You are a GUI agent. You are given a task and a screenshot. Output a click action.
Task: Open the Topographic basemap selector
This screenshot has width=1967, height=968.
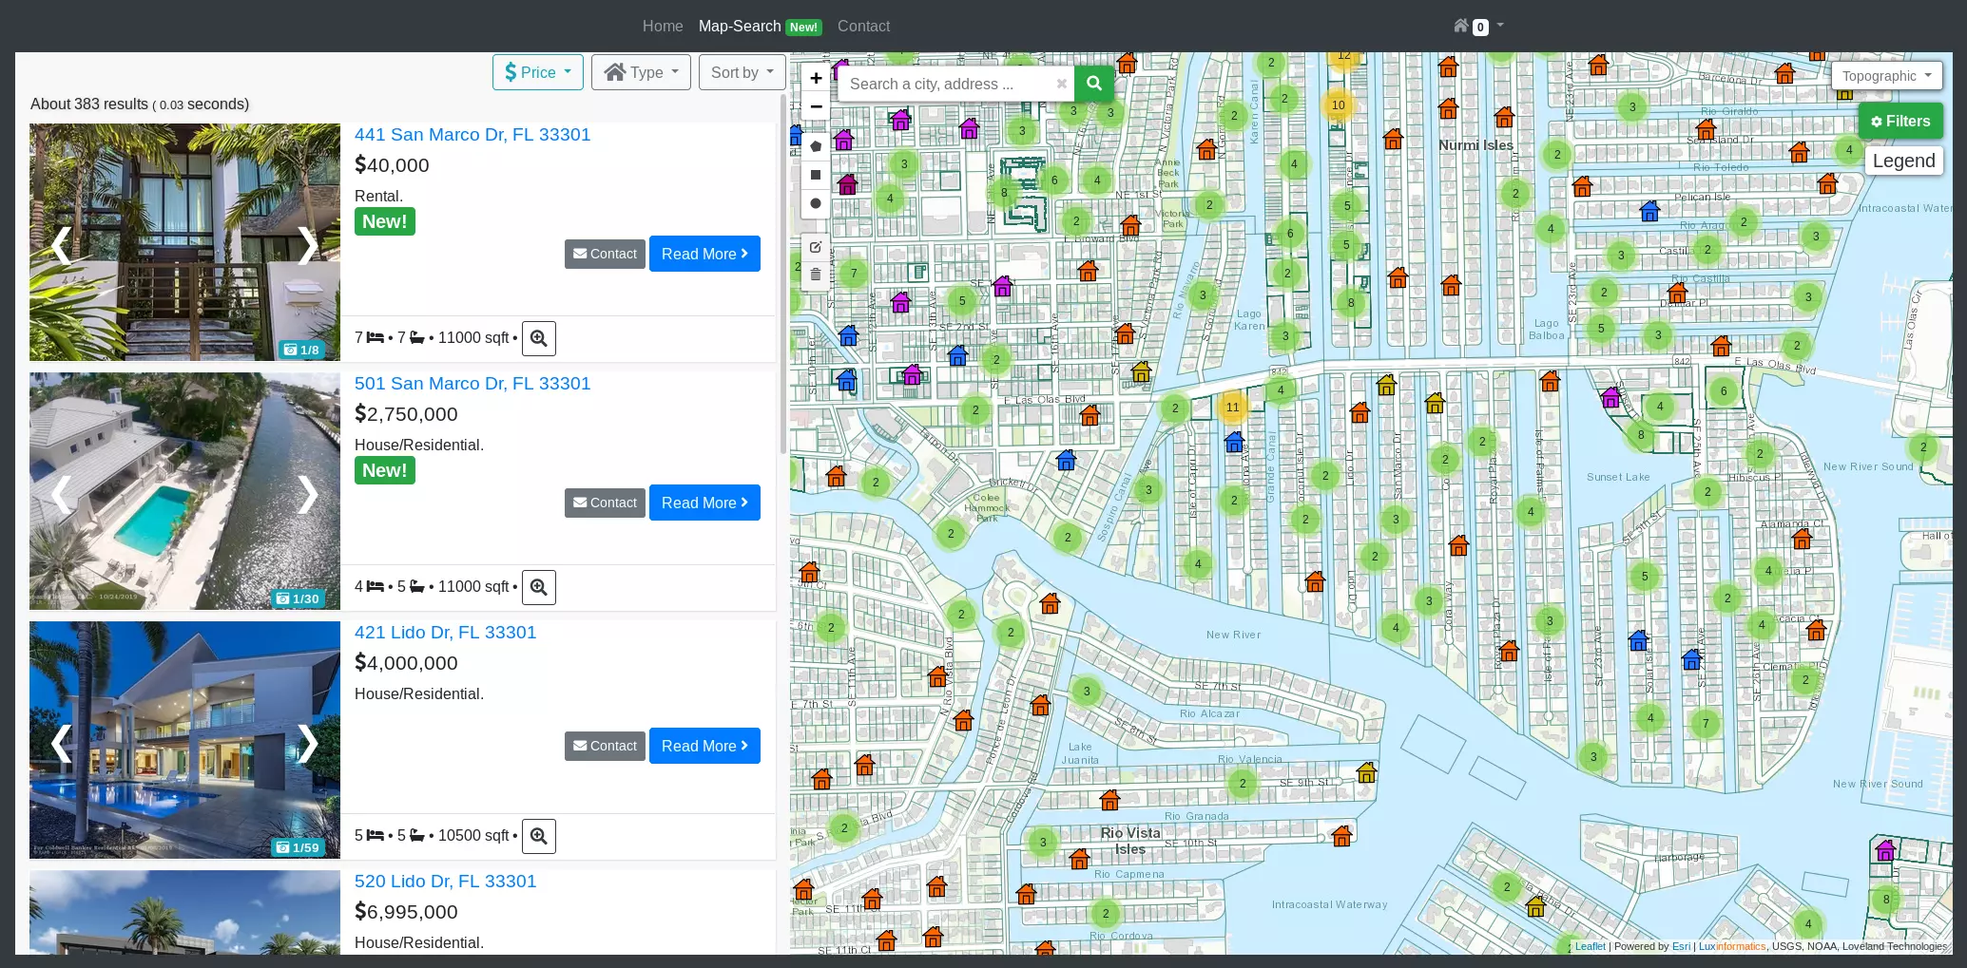1886,75
